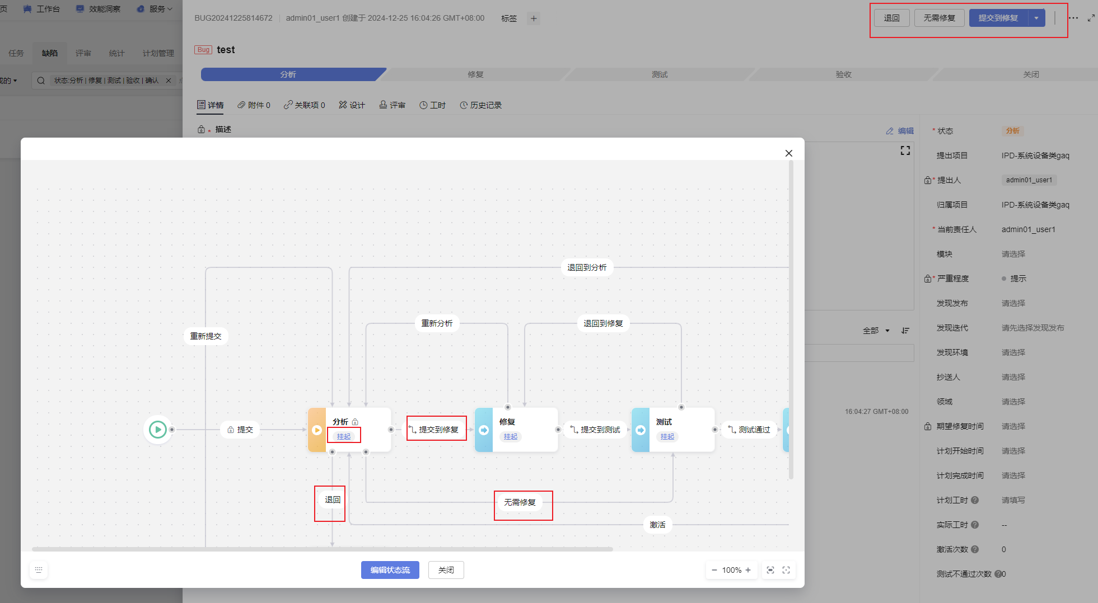Click the sort order icon beside 全部
The height and width of the screenshot is (603, 1098).
[x=905, y=331]
